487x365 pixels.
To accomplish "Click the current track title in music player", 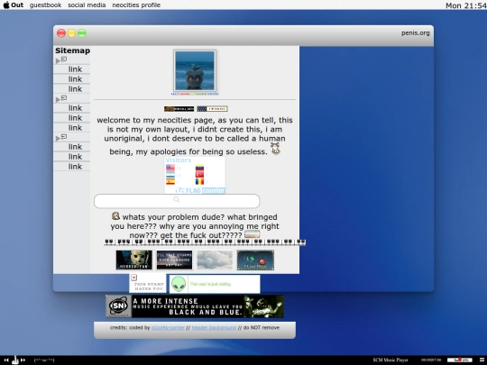I will pyautogui.click(x=44, y=360).
